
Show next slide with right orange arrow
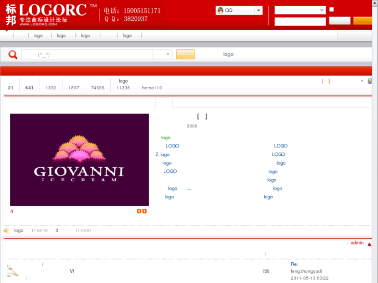144,211
